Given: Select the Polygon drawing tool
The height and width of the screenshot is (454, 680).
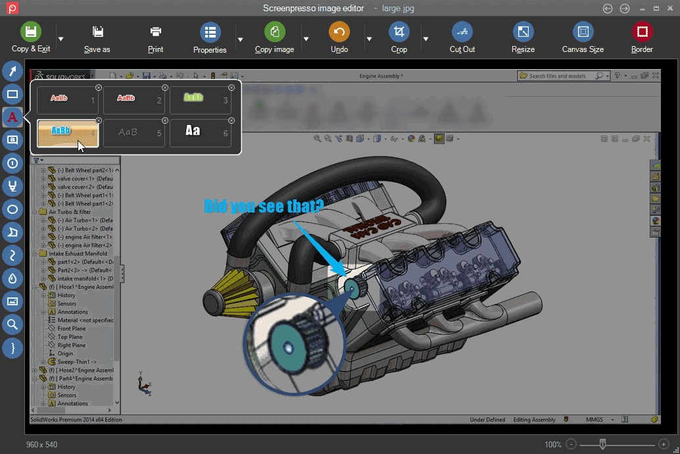Looking at the screenshot, I should click(x=12, y=232).
